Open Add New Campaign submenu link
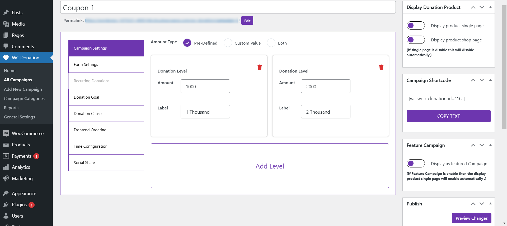Viewport: 507px width, 226px height. (23, 89)
